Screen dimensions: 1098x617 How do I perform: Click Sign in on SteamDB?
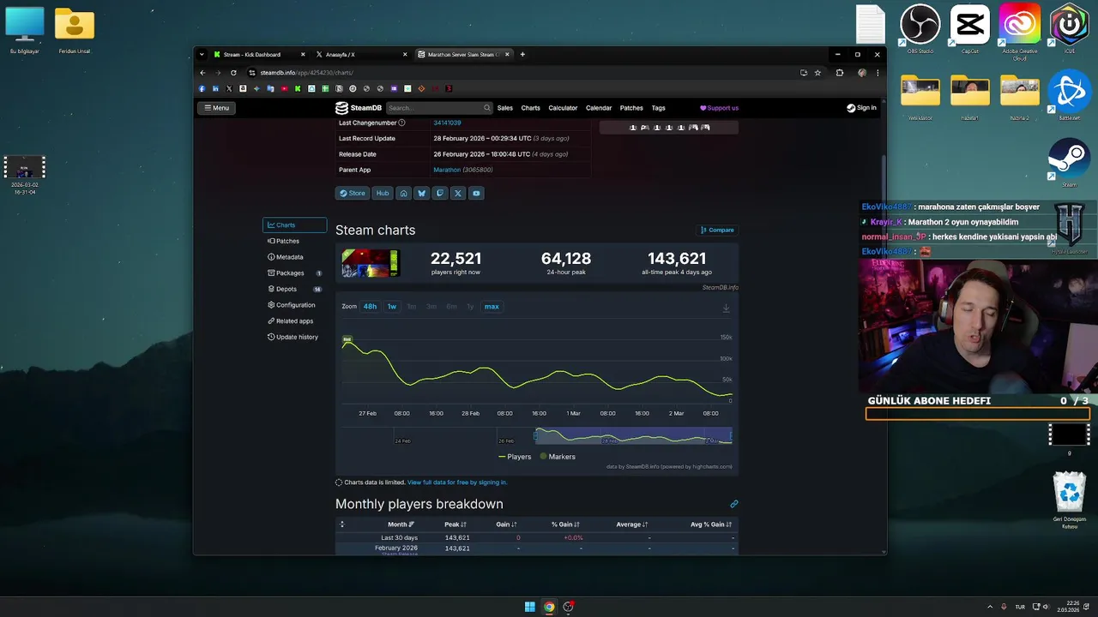click(x=861, y=108)
